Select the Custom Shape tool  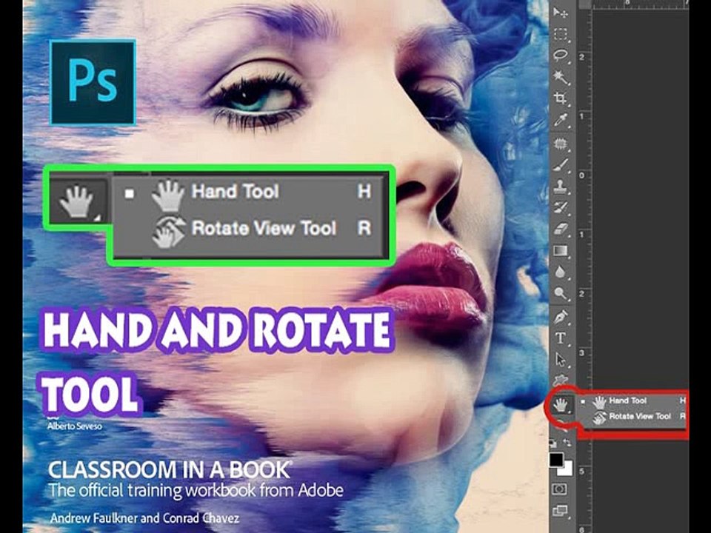(561, 380)
